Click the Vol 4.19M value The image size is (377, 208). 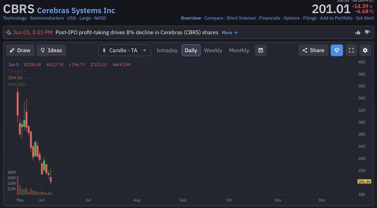point(122,64)
